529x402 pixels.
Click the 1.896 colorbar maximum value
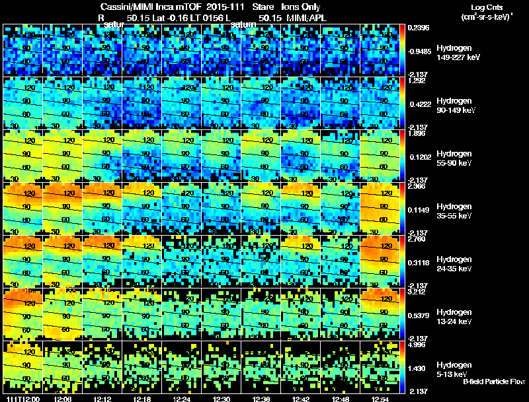(417, 133)
